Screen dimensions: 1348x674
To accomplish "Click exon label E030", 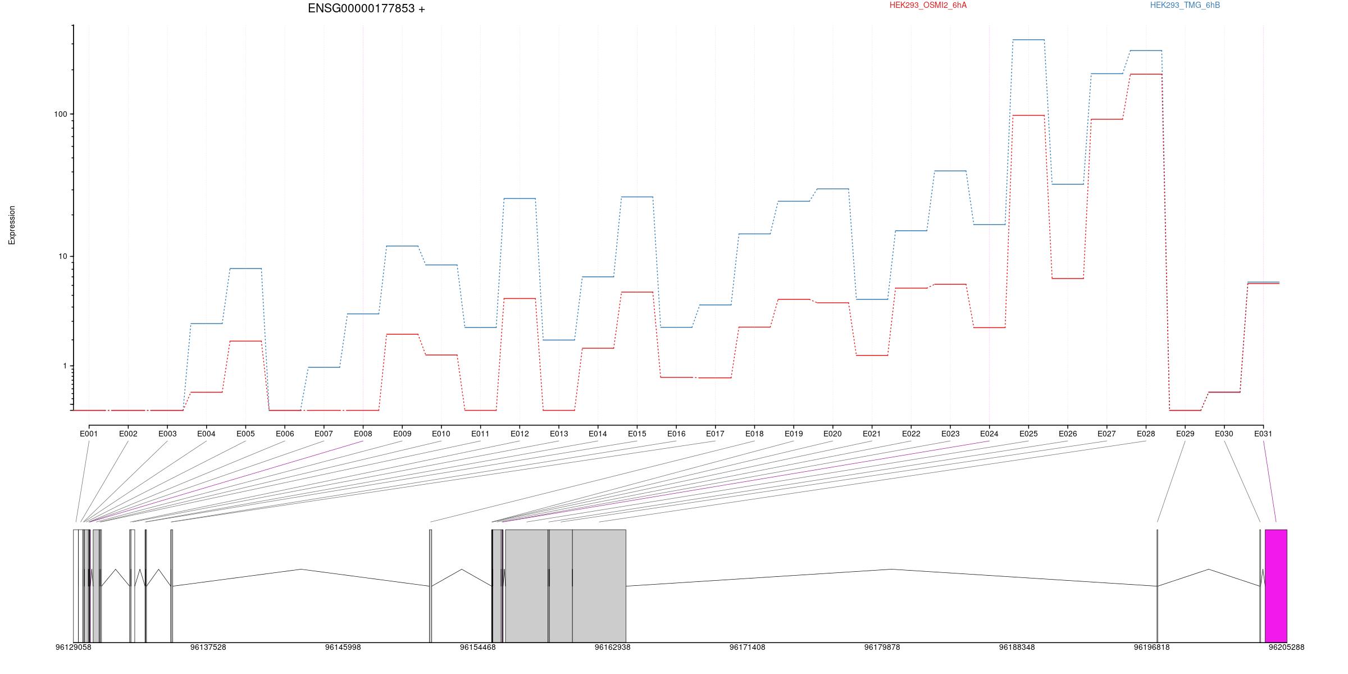I will [1224, 434].
